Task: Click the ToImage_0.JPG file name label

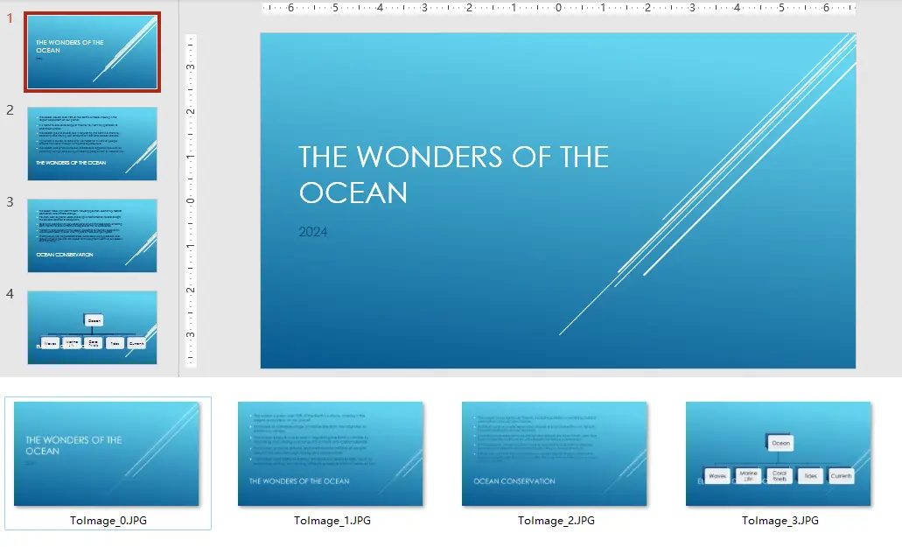Action: click(108, 521)
